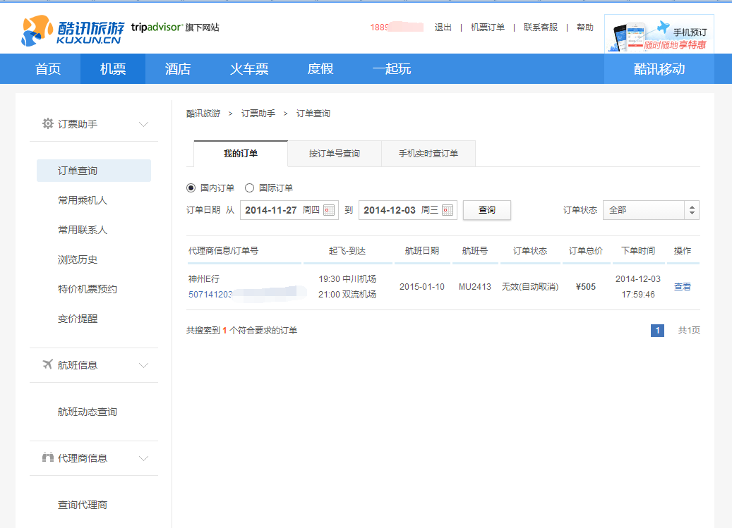The image size is (732, 528).
Task: Open the 手机预订 mobile banner
Action: 659,34
